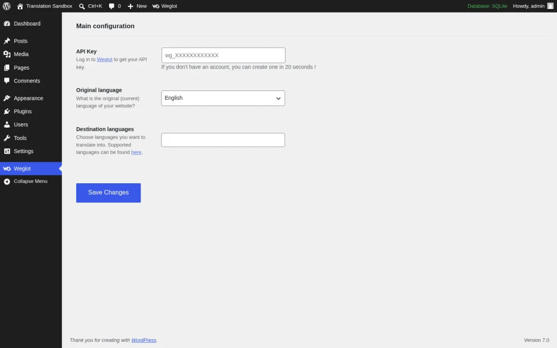Open the Original language dropdown
The width and height of the screenshot is (557, 348).
[223, 98]
